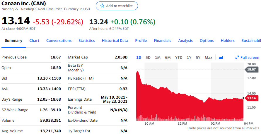The width and height of the screenshot is (261, 134).
Task: Open the Options tab
Action: tap(207, 41)
